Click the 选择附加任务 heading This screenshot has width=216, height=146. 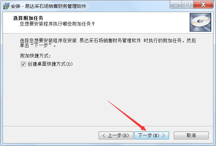point(28,18)
